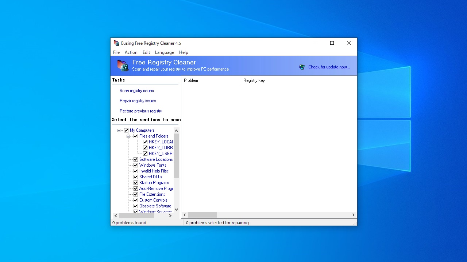
Task: Start Scan registry issues task
Action: click(x=137, y=91)
